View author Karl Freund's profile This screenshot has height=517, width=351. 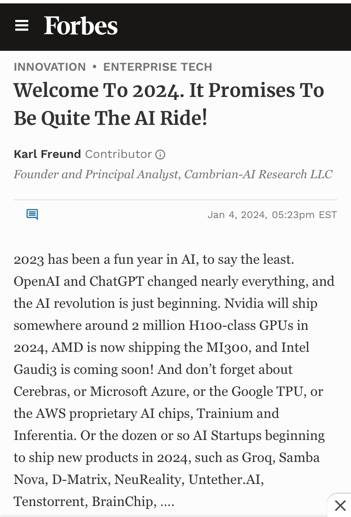pos(47,154)
